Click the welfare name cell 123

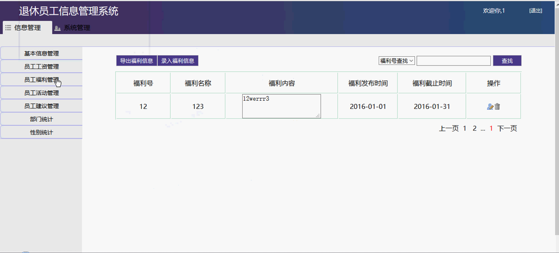[198, 107]
